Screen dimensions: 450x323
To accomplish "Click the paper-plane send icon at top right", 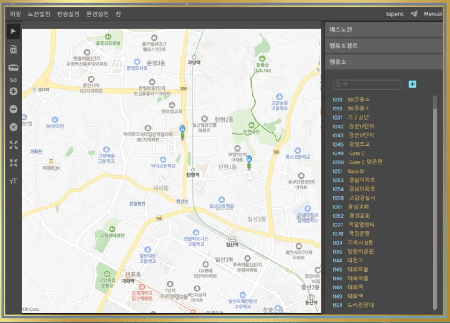I will (x=413, y=13).
